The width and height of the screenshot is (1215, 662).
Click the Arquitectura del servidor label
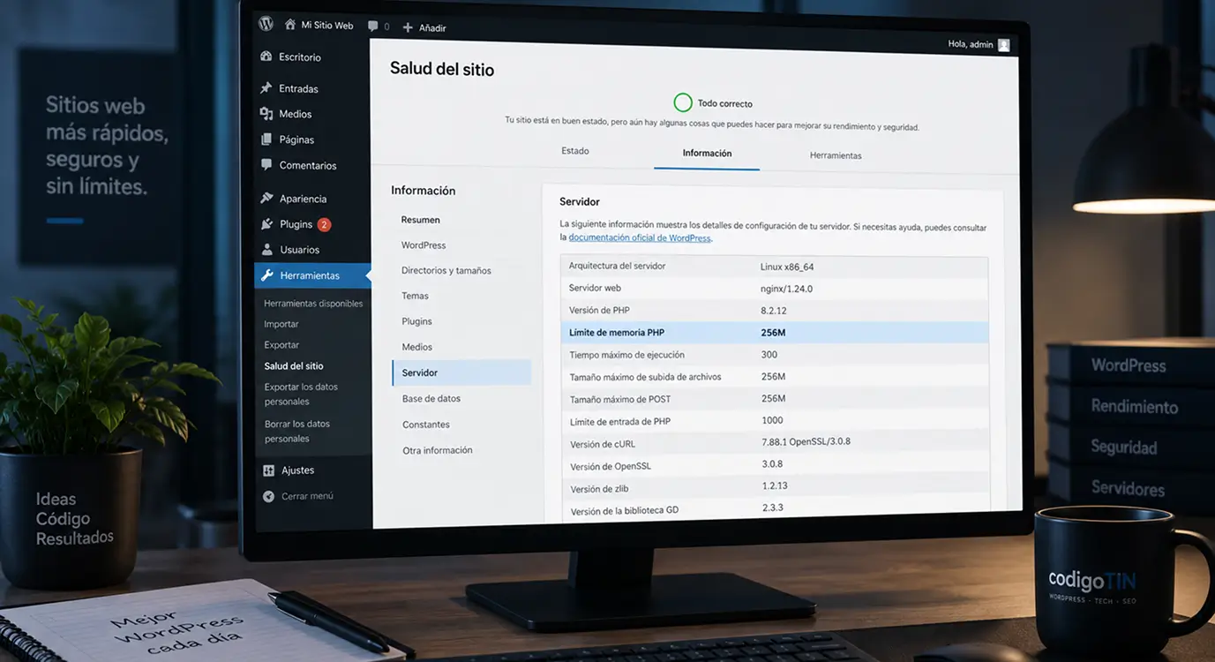coord(617,266)
